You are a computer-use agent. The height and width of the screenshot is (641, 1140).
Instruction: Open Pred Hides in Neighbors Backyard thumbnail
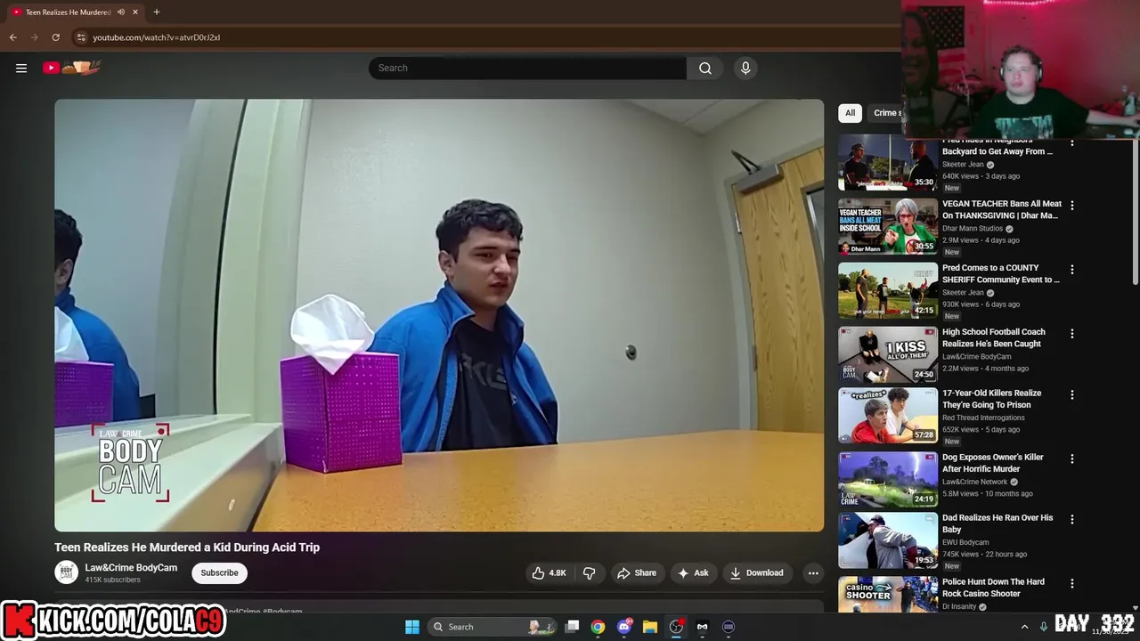point(888,164)
